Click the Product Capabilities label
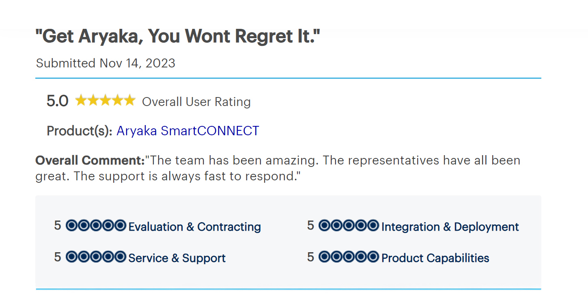This screenshot has height=305, width=588. click(x=435, y=258)
